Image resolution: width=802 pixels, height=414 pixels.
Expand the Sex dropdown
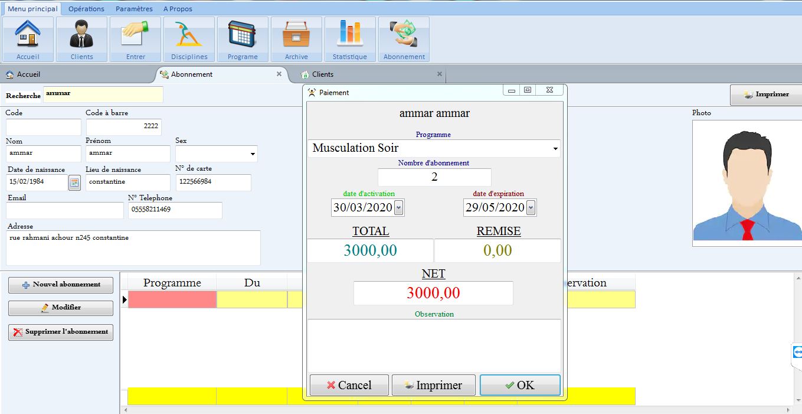(x=253, y=154)
